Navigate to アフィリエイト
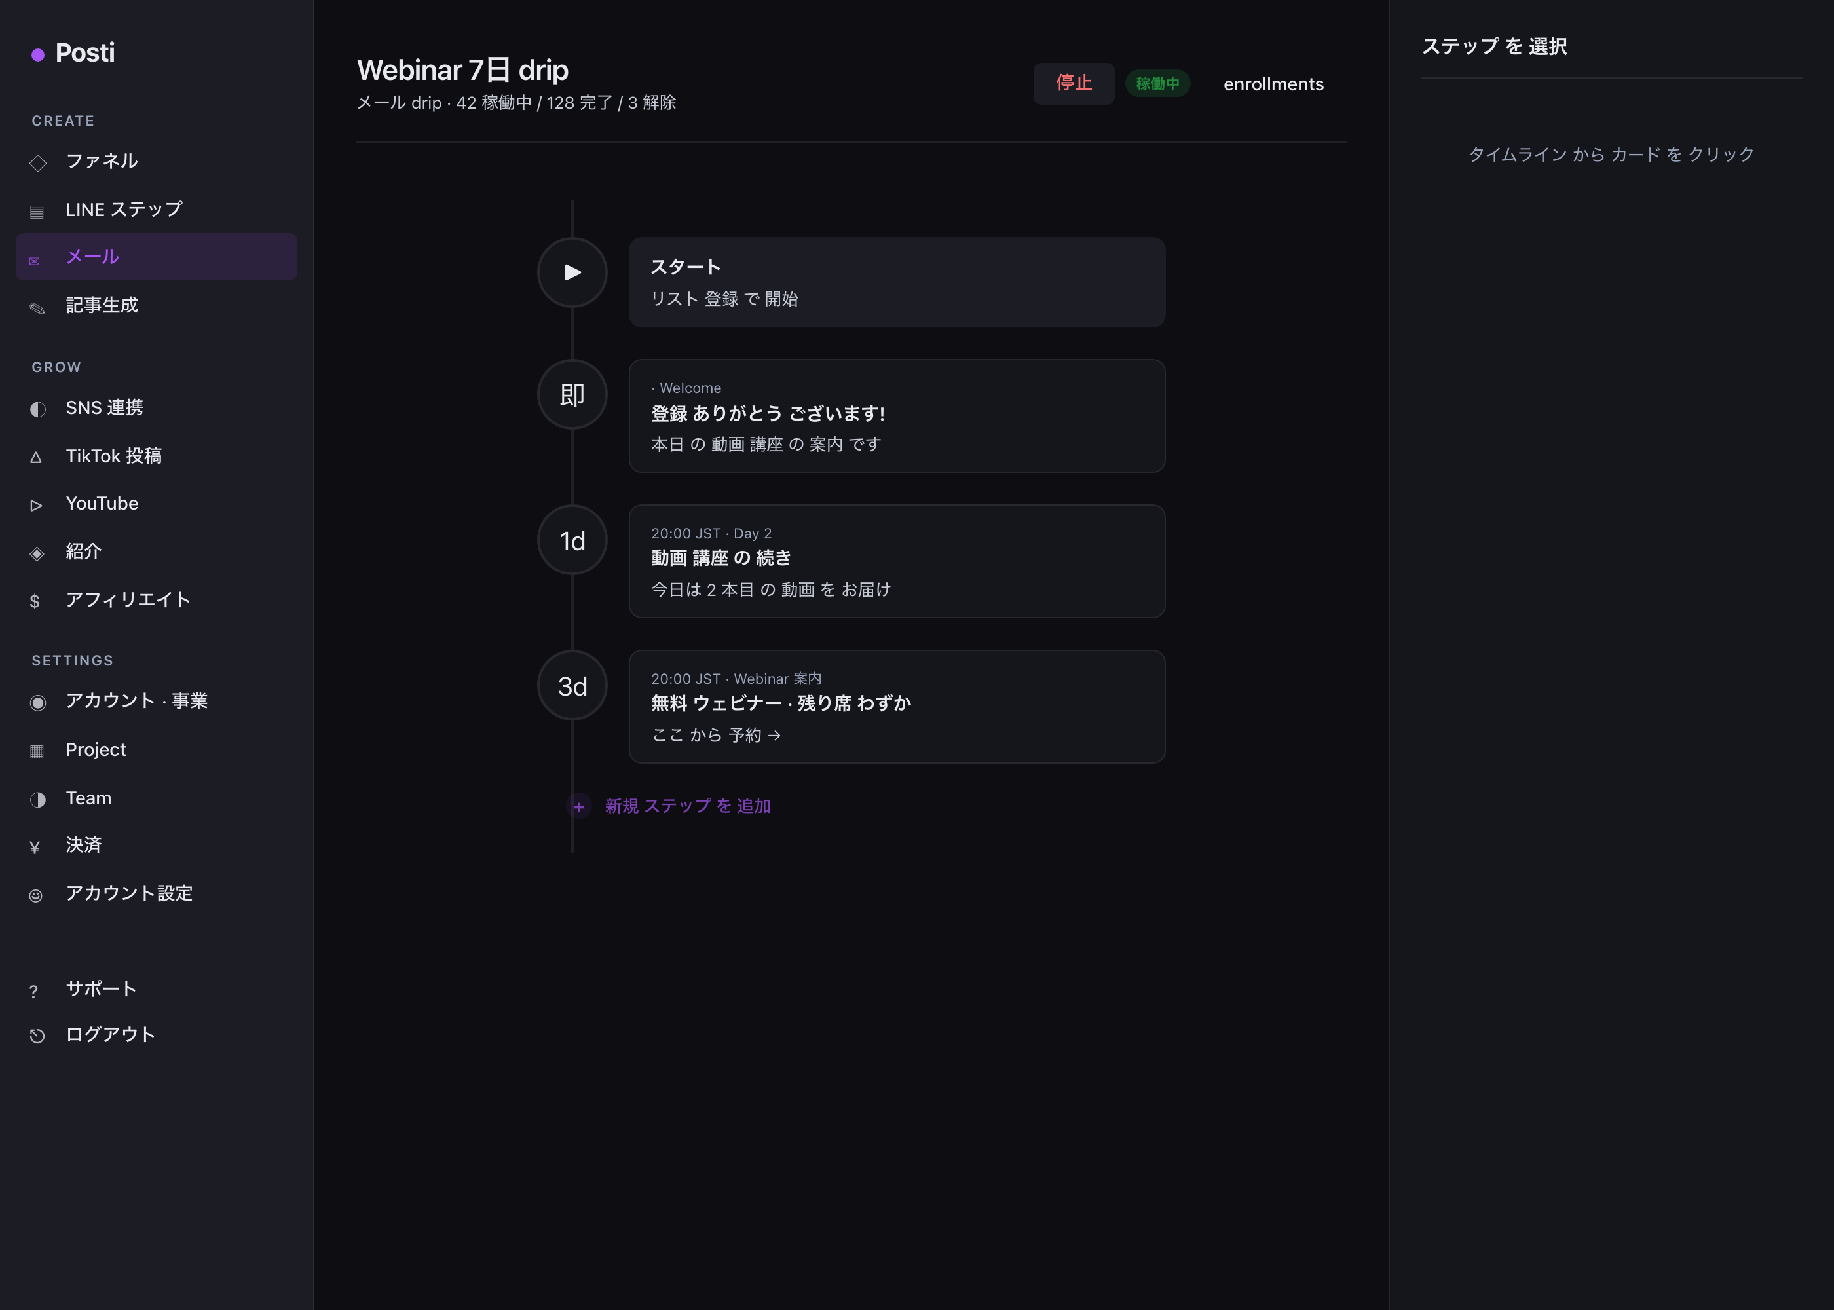The height and width of the screenshot is (1310, 1834). (x=157, y=599)
